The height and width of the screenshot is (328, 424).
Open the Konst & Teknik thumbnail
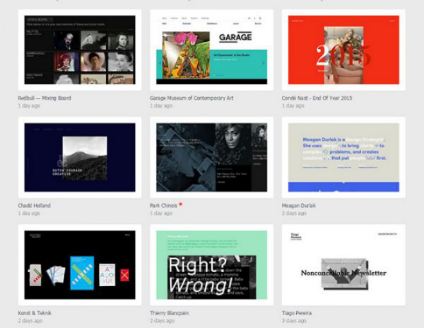(80, 265)
